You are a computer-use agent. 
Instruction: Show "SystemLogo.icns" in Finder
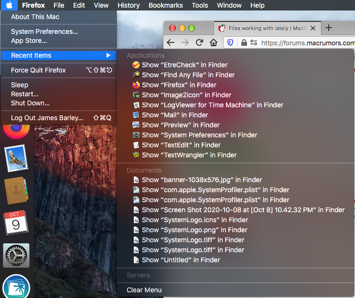pos(236,220)
